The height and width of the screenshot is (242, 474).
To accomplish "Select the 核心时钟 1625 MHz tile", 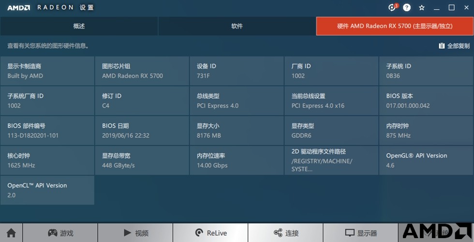I will tap(47, 160).
